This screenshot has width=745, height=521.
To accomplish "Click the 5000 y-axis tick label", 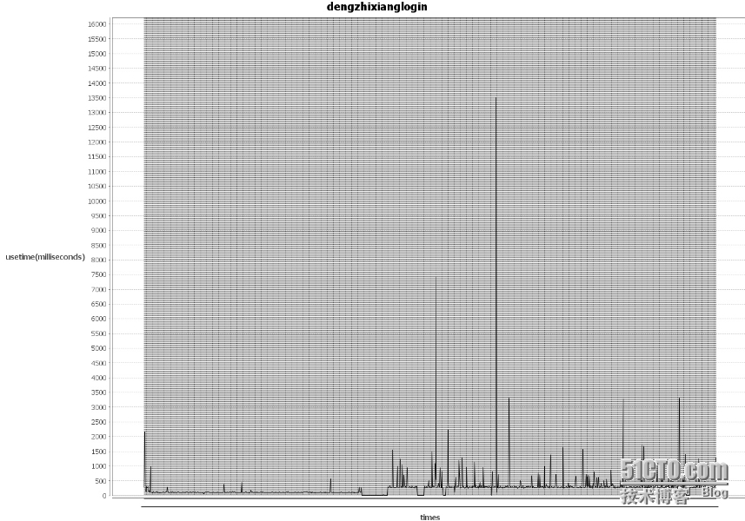I will click(x=99, y=348).
